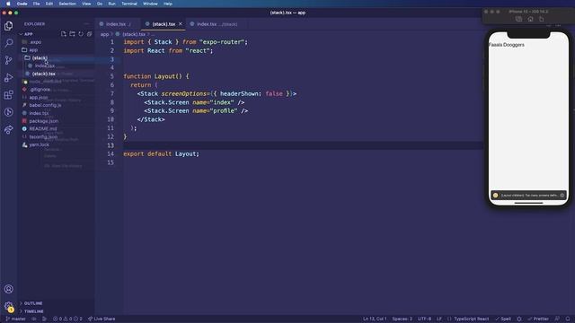Click the line number 7 in gutter
575x323 pixels.
(111, 93)
